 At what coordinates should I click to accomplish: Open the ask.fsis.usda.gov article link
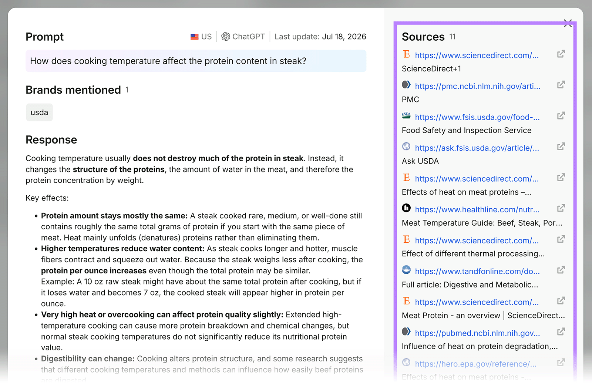(x=477, y=148)
